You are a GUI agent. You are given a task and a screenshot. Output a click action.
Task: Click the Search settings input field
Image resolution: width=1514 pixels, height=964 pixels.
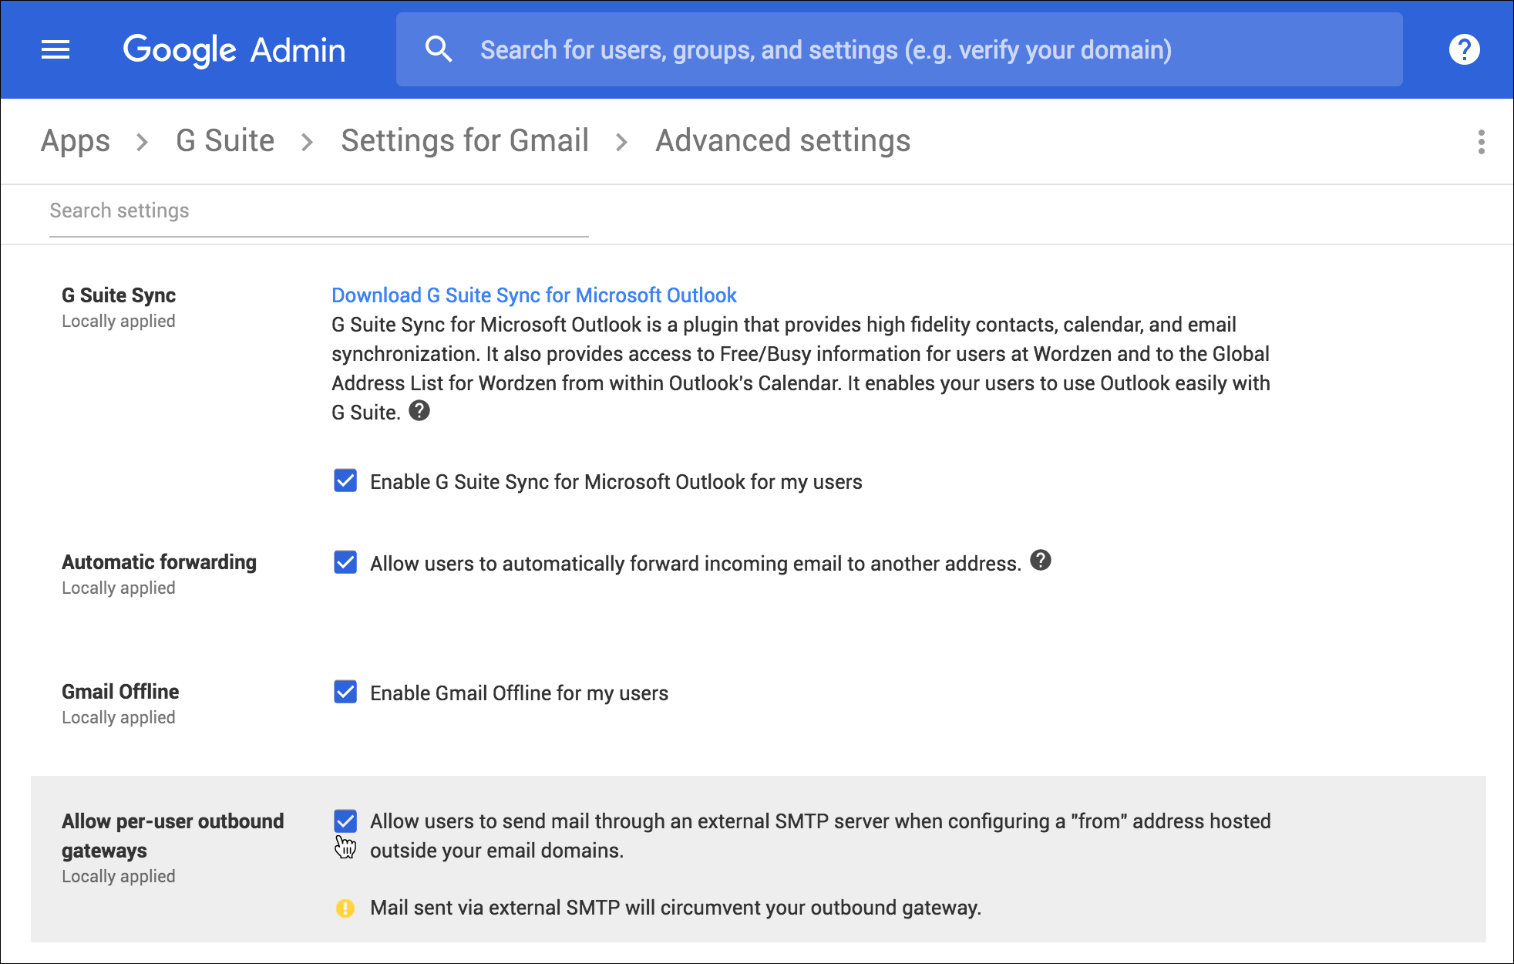[312, 211]
